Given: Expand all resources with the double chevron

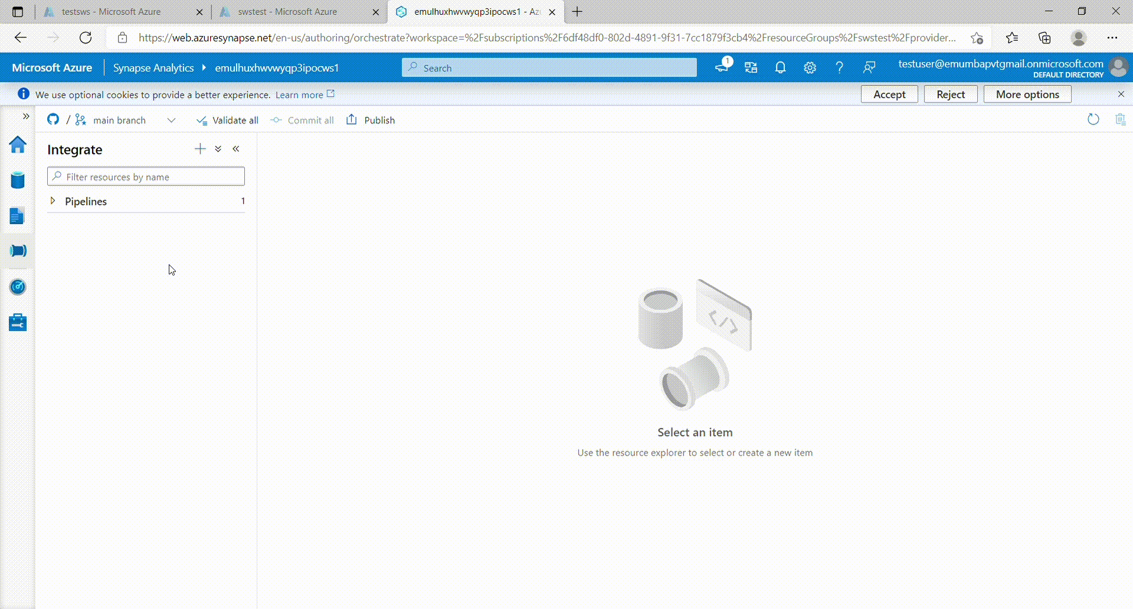Looking at the screenshot, I should (x=218, y=149).
